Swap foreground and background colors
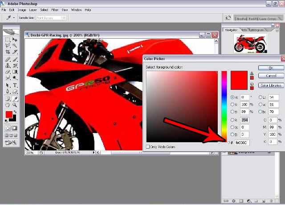285x205 pixels. pos(15,112)
